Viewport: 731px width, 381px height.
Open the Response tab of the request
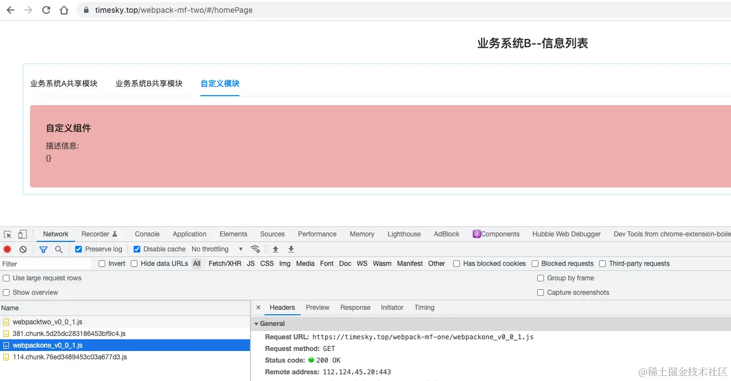click(x=355, y=308)
